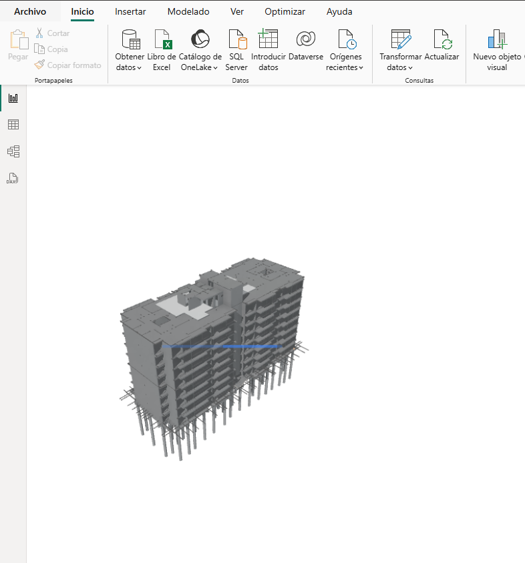Click the Pegar clipboard icon
The height and width of the screenshot is (563, 525).
(x=19, y=39)
